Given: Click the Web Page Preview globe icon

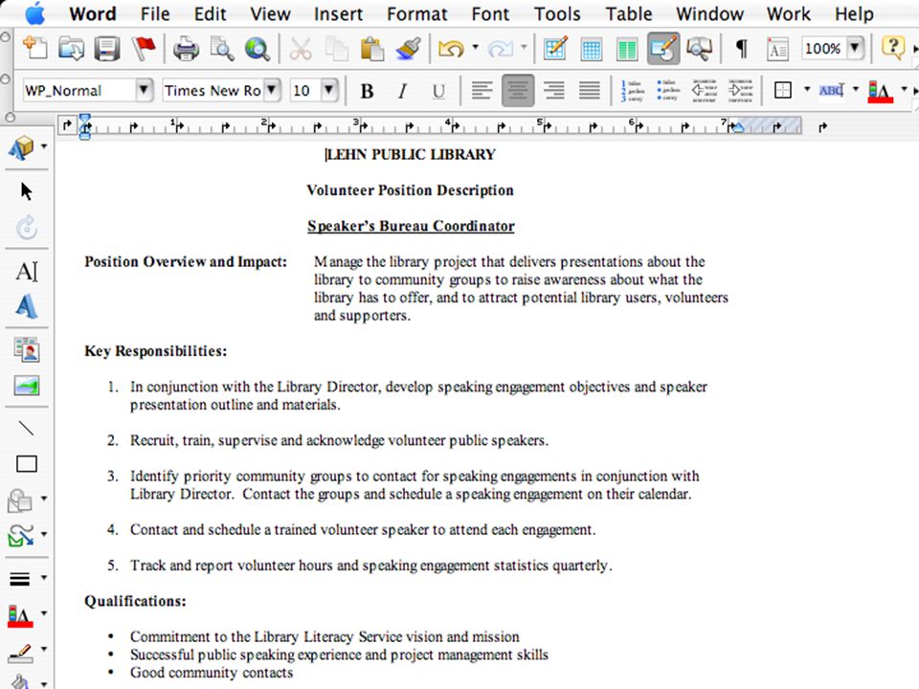Looking at the screenshot, I should click(x=258, y=48).
